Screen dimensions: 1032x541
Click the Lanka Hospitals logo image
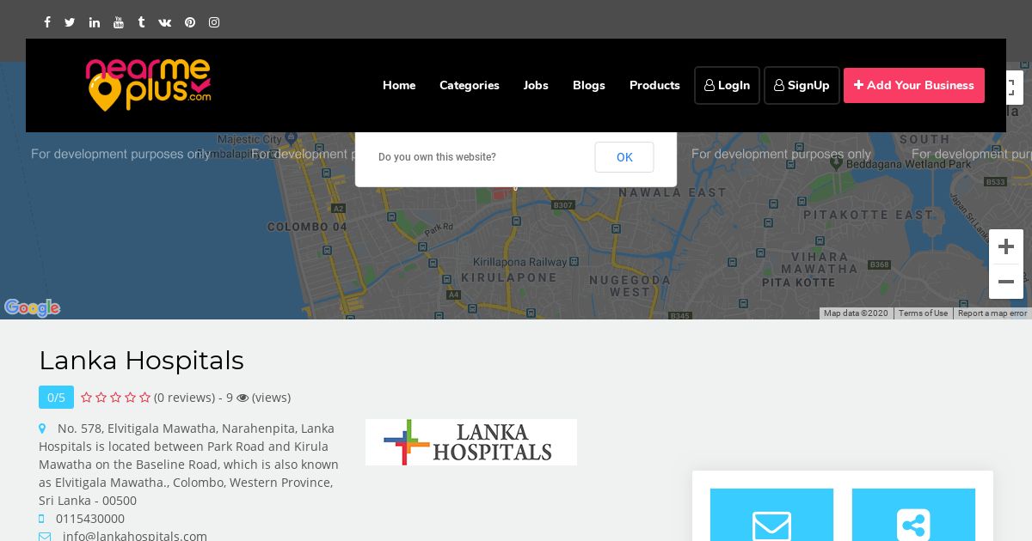471,442
